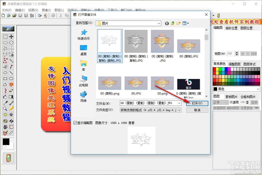262x175 pixels.
Task: Switch to the 边框和图片 tab
Action: (248, 97)
